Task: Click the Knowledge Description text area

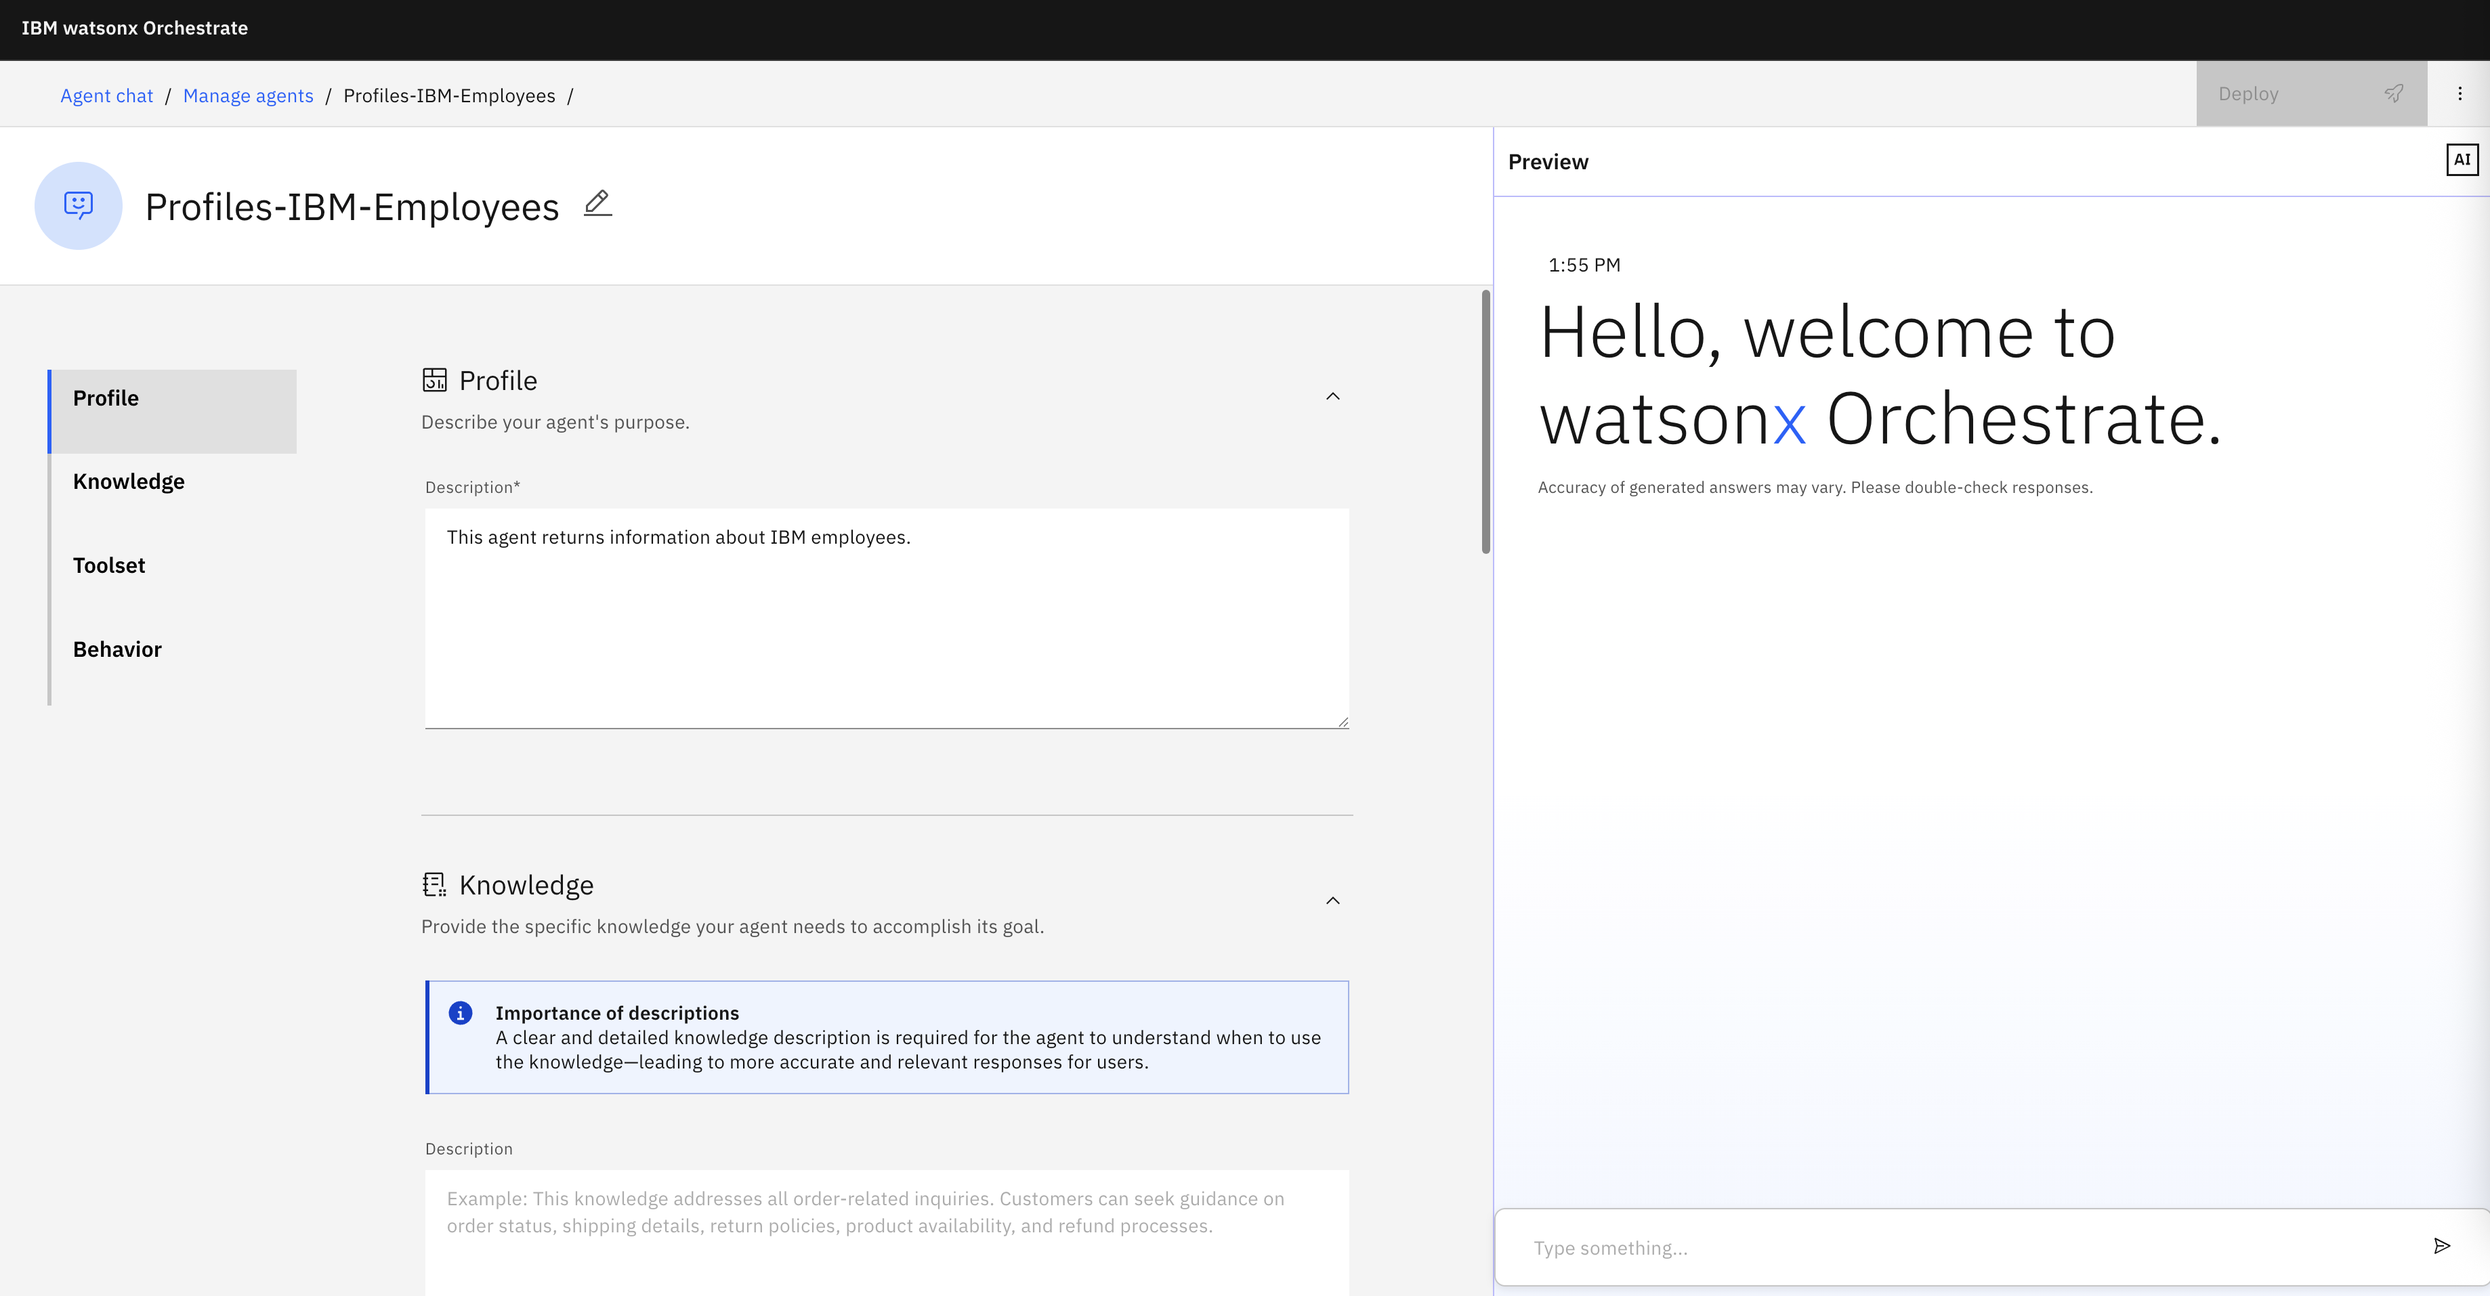Action: click(x=887, y=1233)
